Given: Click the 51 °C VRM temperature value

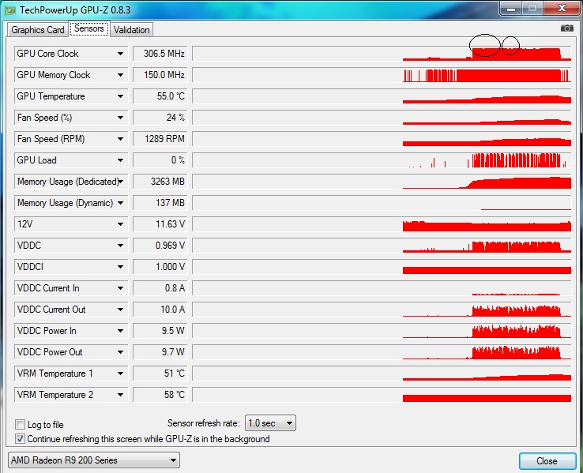Looking at the screenshot, I should (160, 374).
